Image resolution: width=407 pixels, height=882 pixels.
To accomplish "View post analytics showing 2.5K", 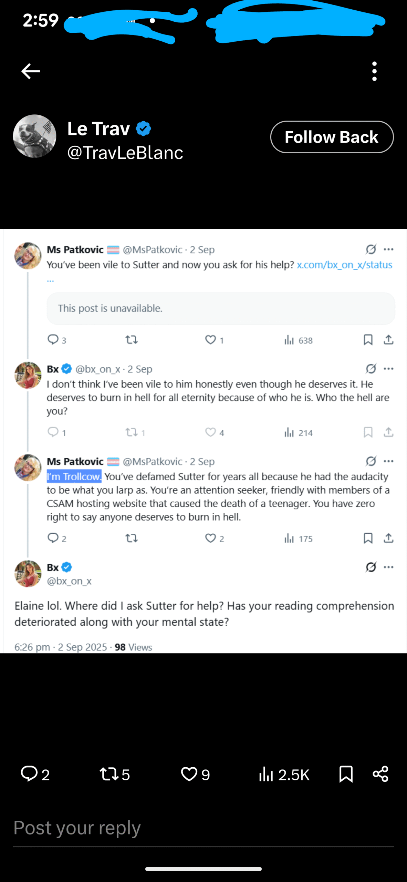I will (x=284, y=775).
